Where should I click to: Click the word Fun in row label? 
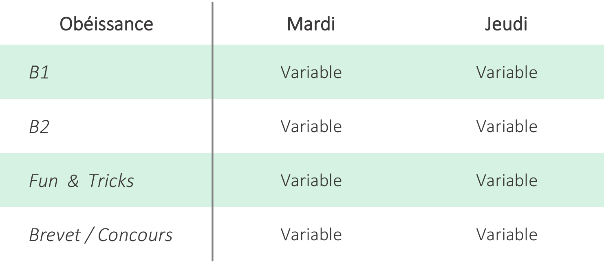click(43, 181)
